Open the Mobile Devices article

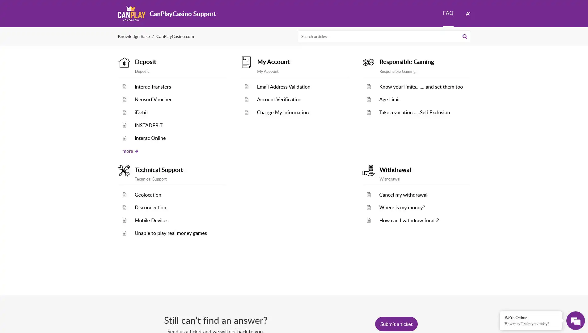[x=151, y=220]
